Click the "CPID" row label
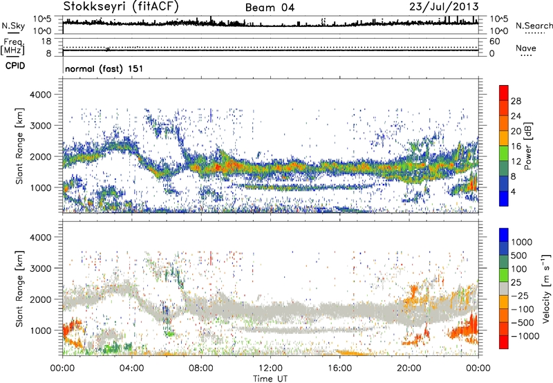The image size is (553, 383). click(x=15, y=66)
